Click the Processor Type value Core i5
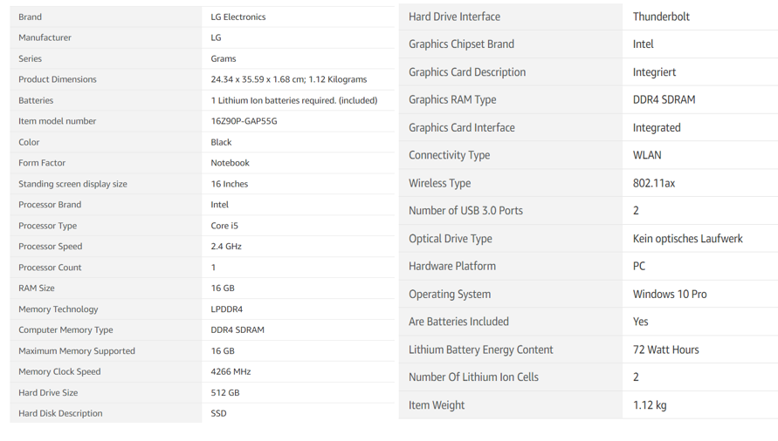778x441 pixels. click(x=224, y=226)
